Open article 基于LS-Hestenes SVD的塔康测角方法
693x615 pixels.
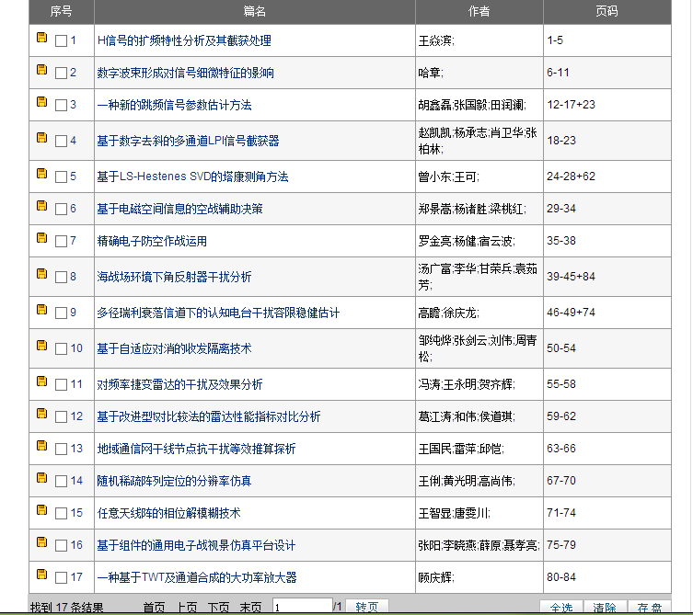coord(192,177)
